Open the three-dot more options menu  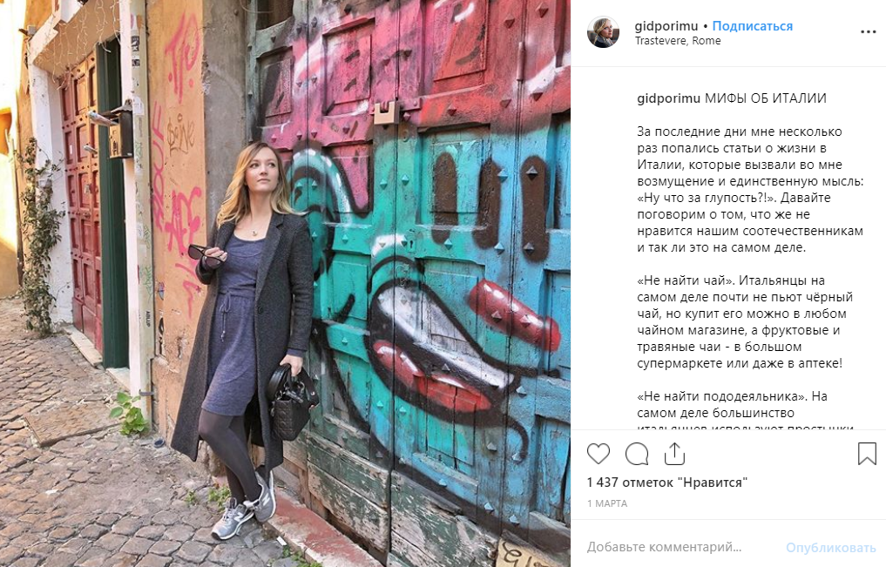pyautogui.click(x=868, y=32)
